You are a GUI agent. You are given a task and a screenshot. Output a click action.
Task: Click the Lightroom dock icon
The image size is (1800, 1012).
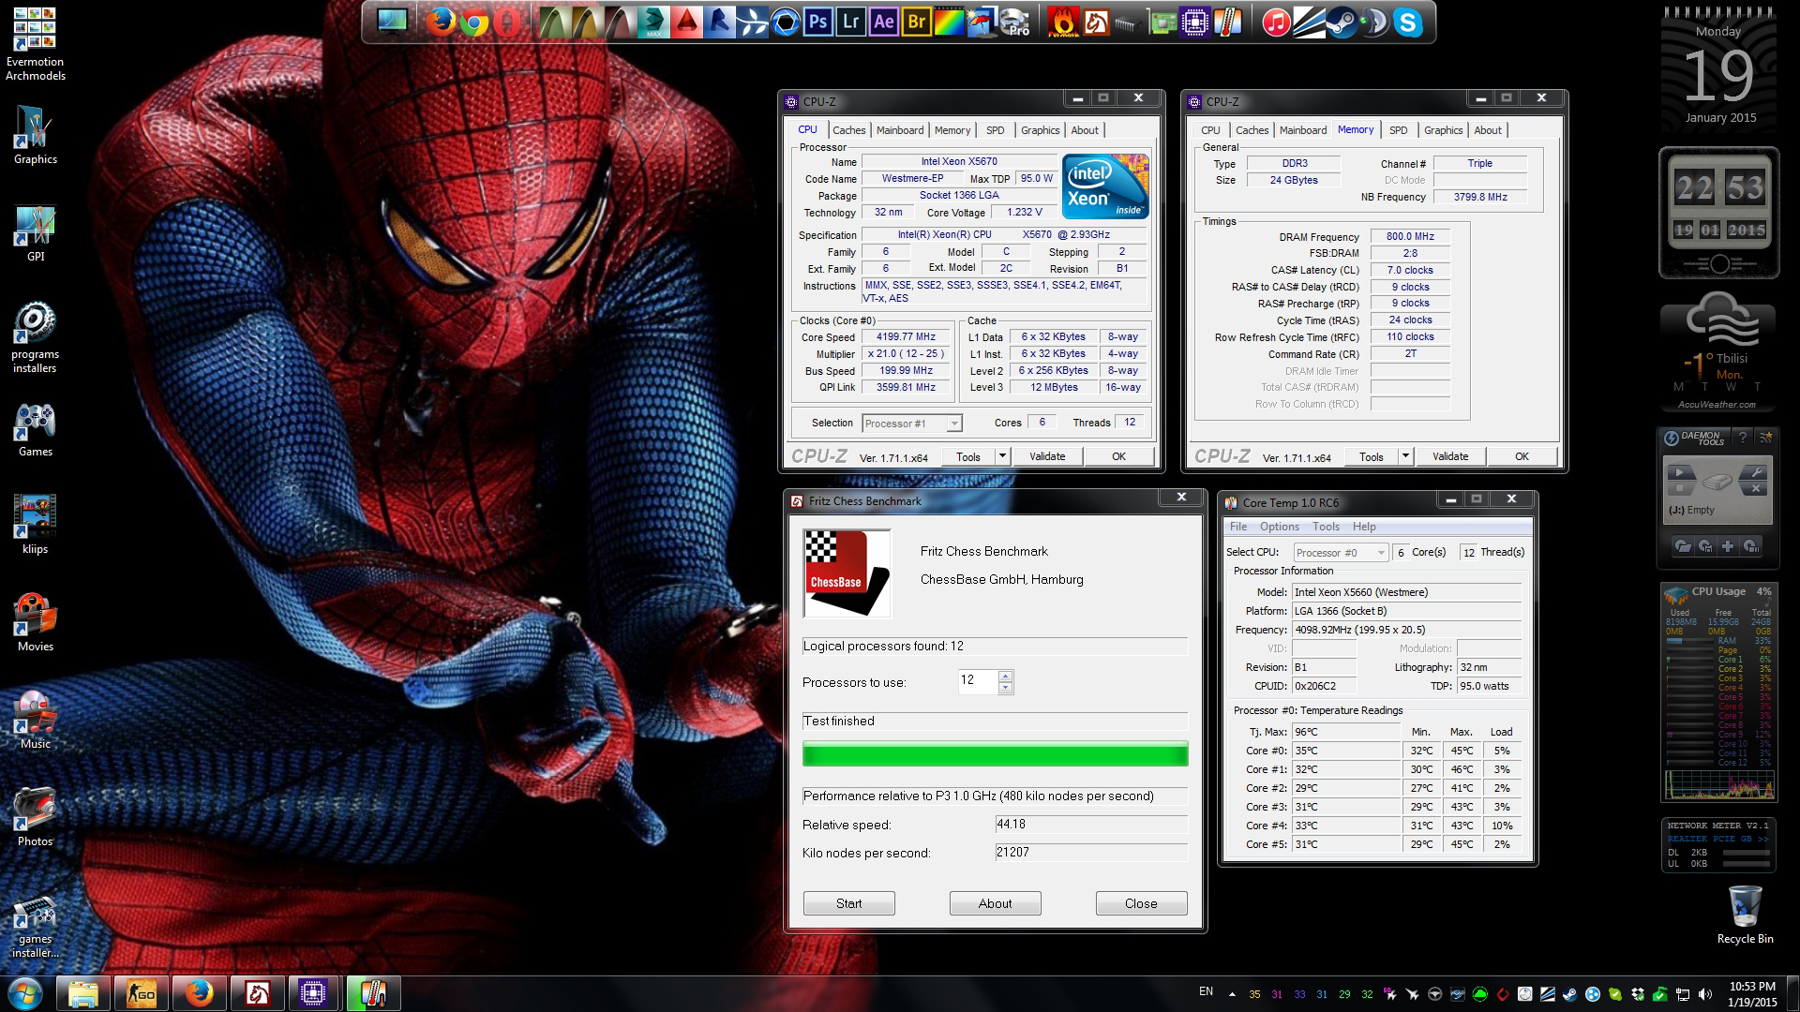click(x=850, y=22)
